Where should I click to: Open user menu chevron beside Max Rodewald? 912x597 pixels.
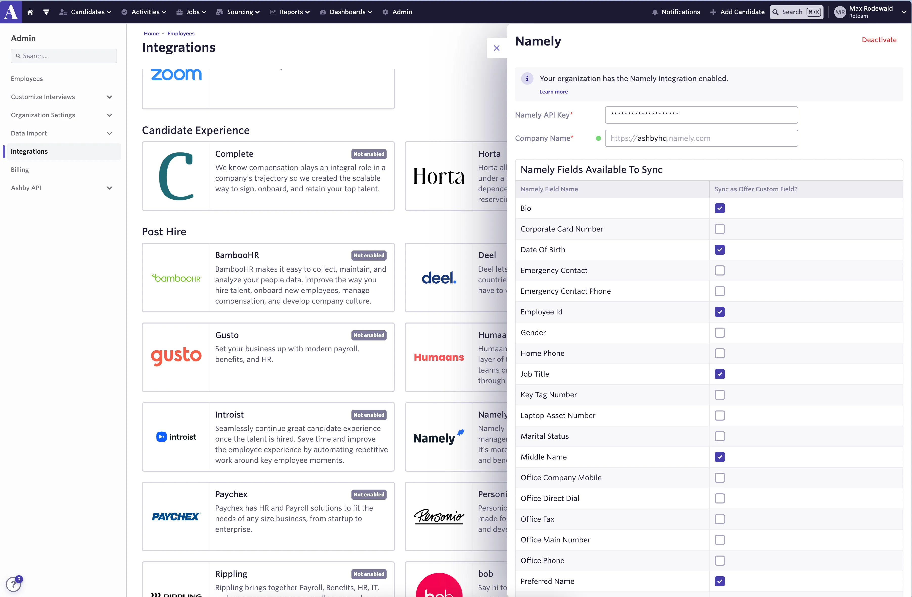tap(904, 12)
